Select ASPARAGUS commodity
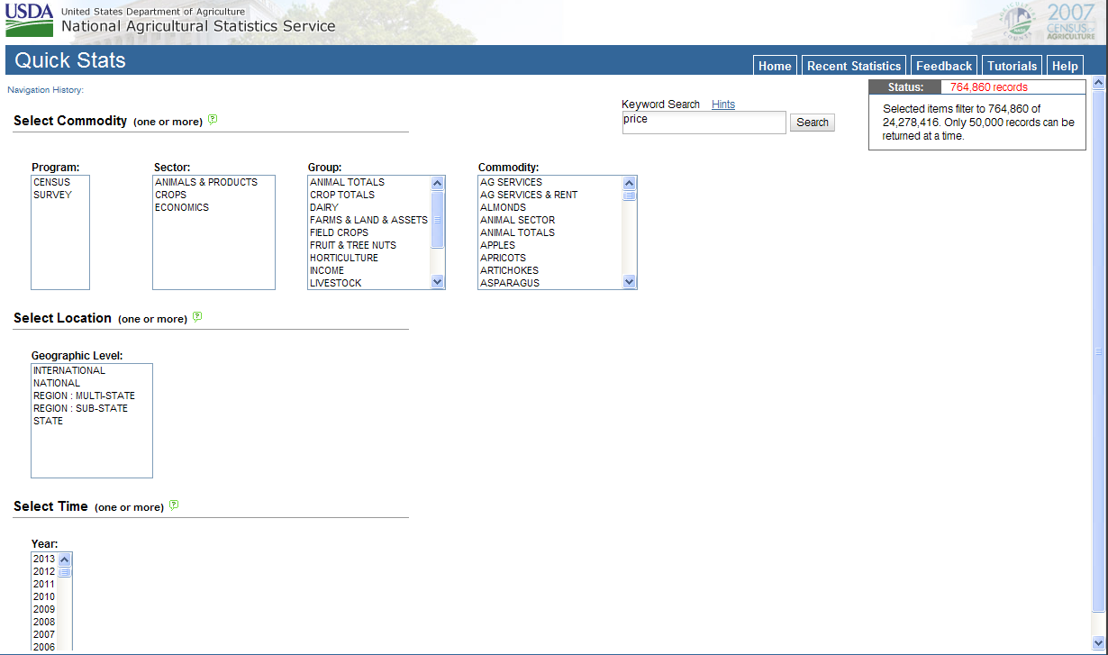The width and height of the screenshot is (1108, 655). pyautogui.click(x=550, y=283)
